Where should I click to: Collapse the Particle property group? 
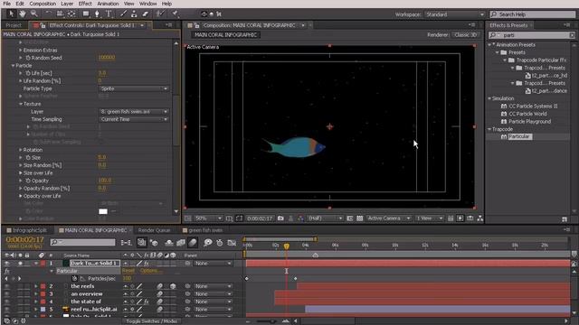click(x=13, y=66)
